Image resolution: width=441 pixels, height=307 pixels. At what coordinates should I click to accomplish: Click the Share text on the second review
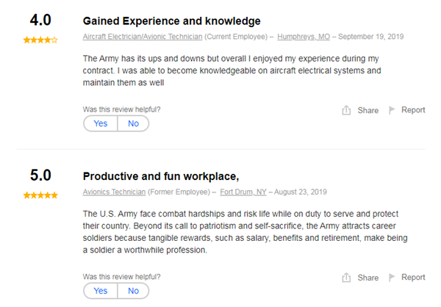point(367,278)
